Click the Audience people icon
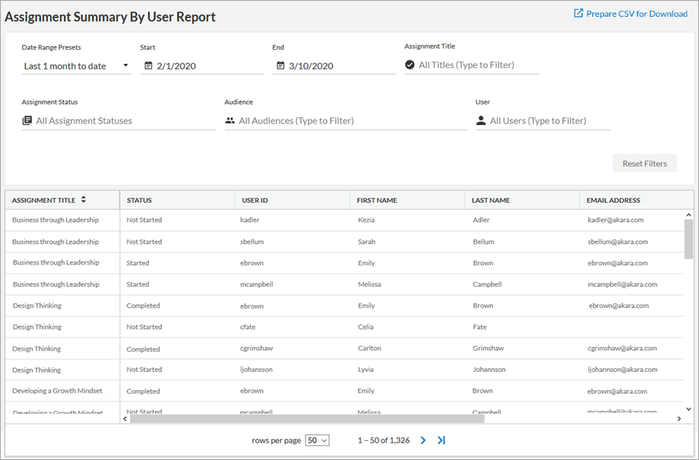 [x=230, y=120]
